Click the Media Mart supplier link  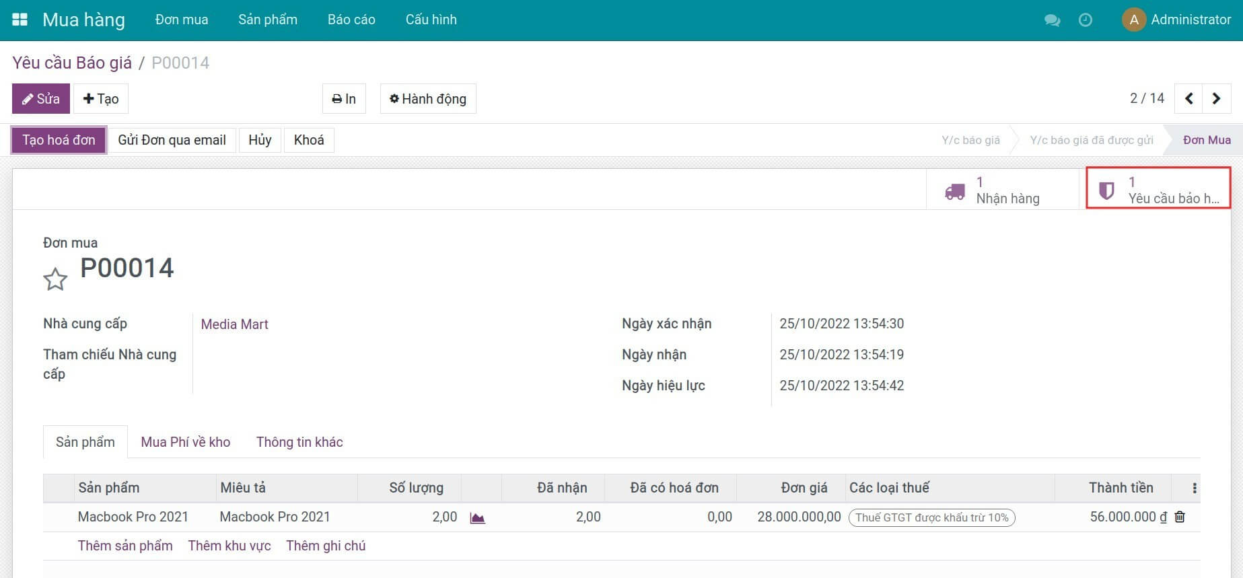[x=234, y=324]
